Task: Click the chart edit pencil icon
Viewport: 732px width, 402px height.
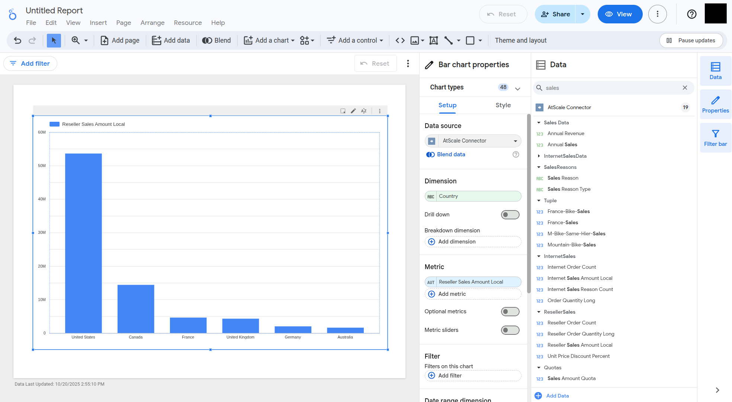Action: (353, 111)
